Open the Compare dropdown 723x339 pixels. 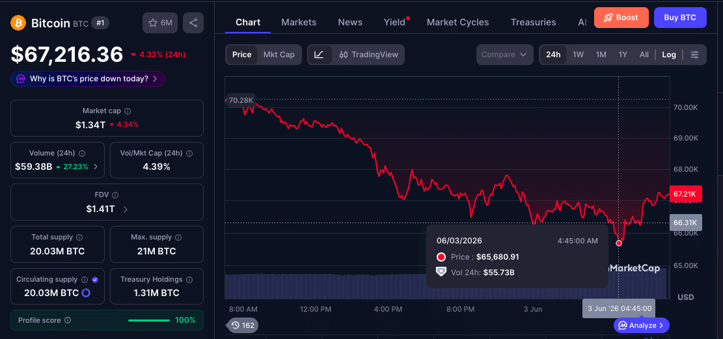click(504, 55)
